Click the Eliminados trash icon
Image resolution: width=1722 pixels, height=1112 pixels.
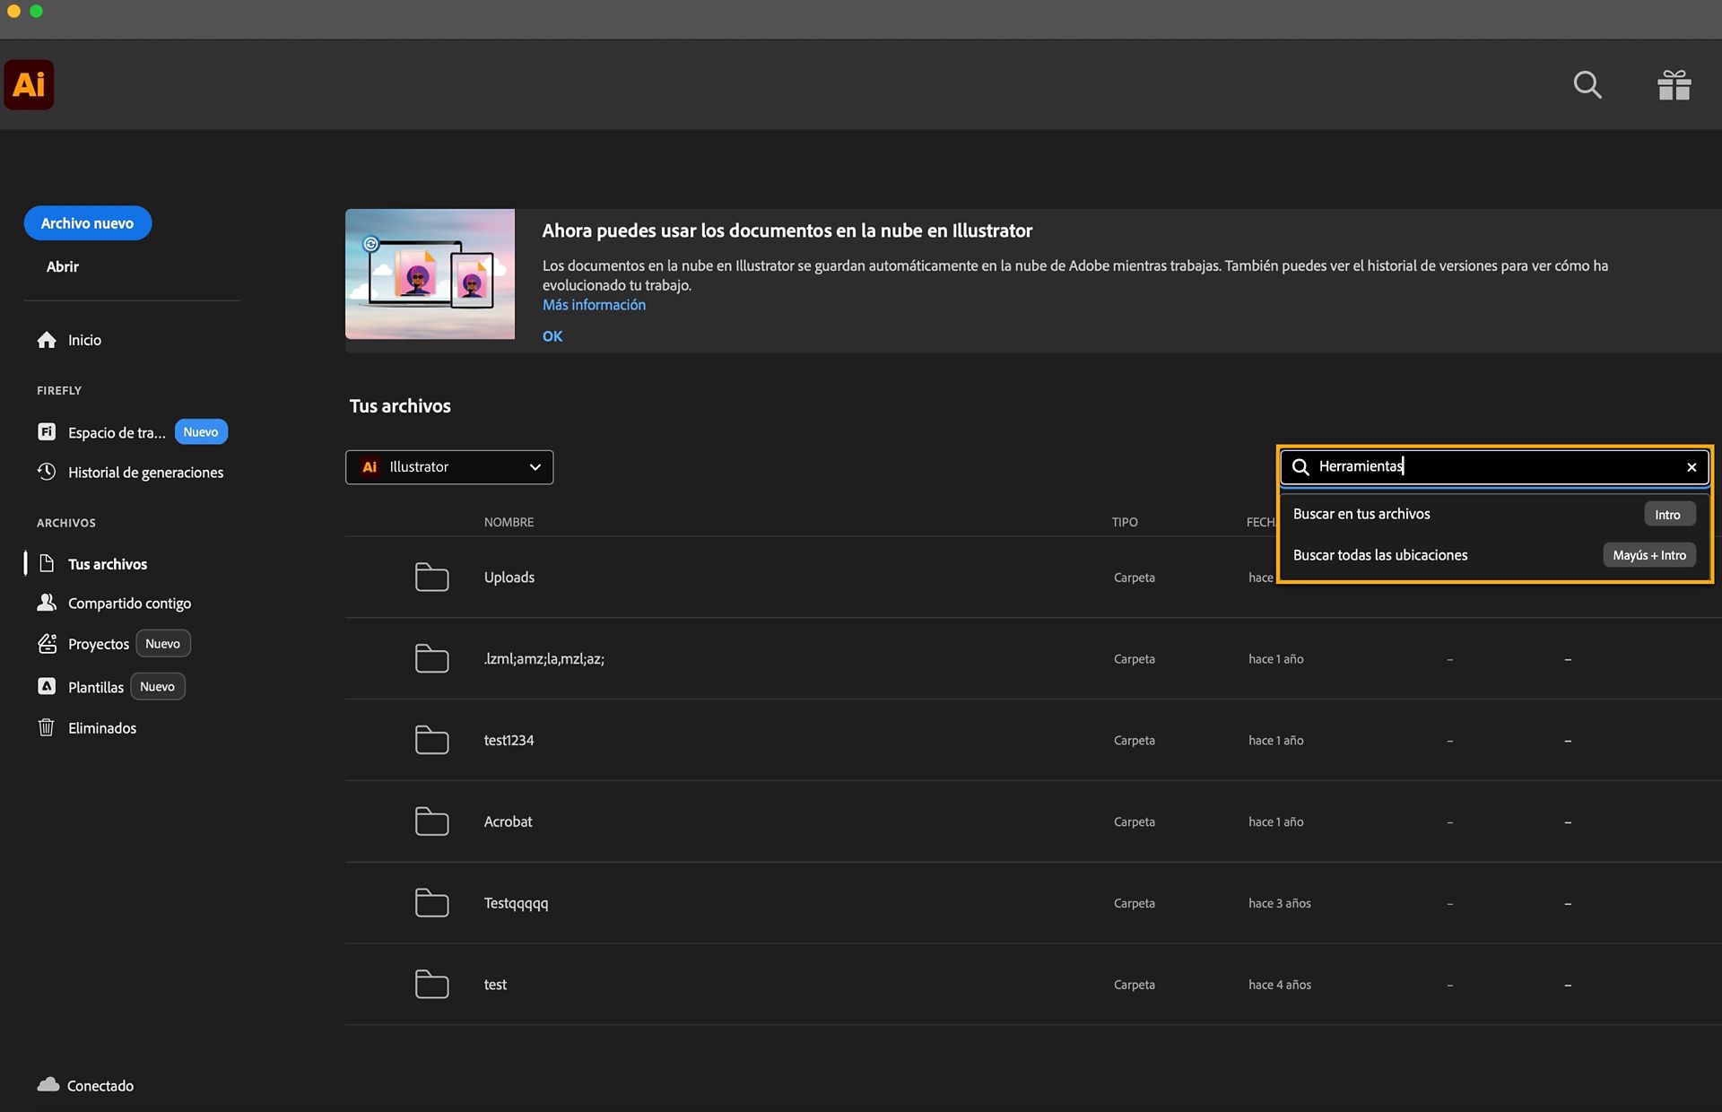47,727
